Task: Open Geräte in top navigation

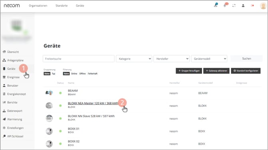Action: click(80, 6)
